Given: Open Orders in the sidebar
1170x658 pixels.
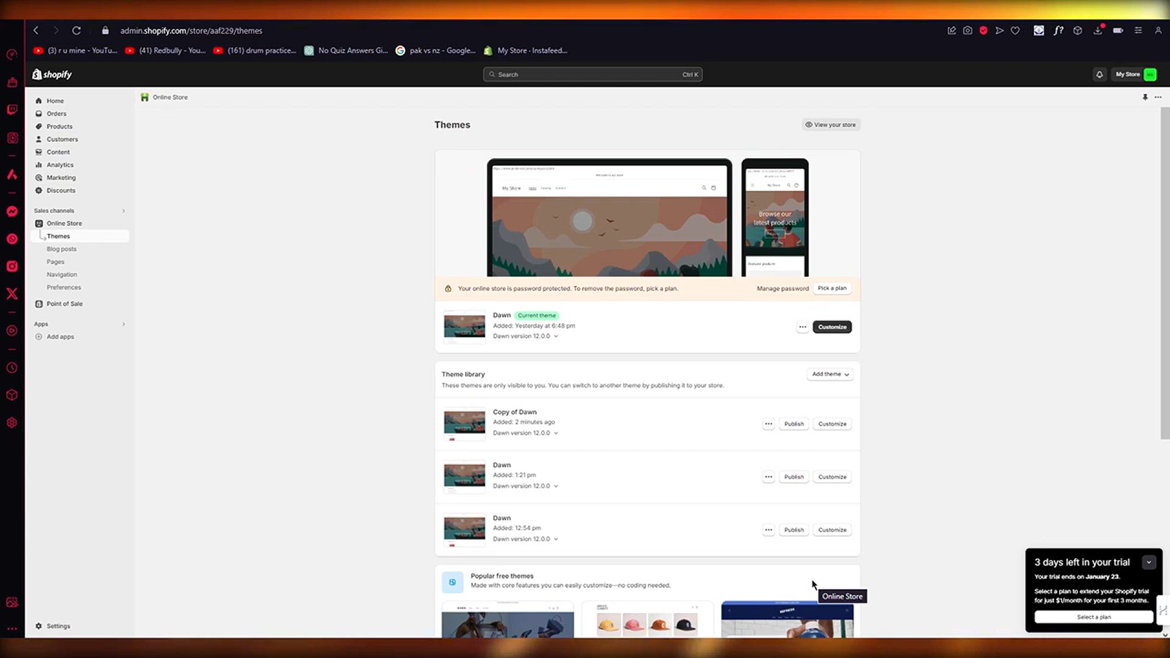Looking at the screenshot, I should tap(56, 114).
